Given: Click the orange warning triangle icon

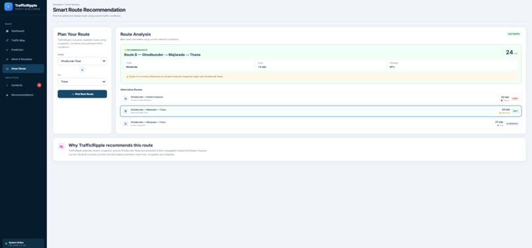Looking at the screenshot, I should coord(127,77).
